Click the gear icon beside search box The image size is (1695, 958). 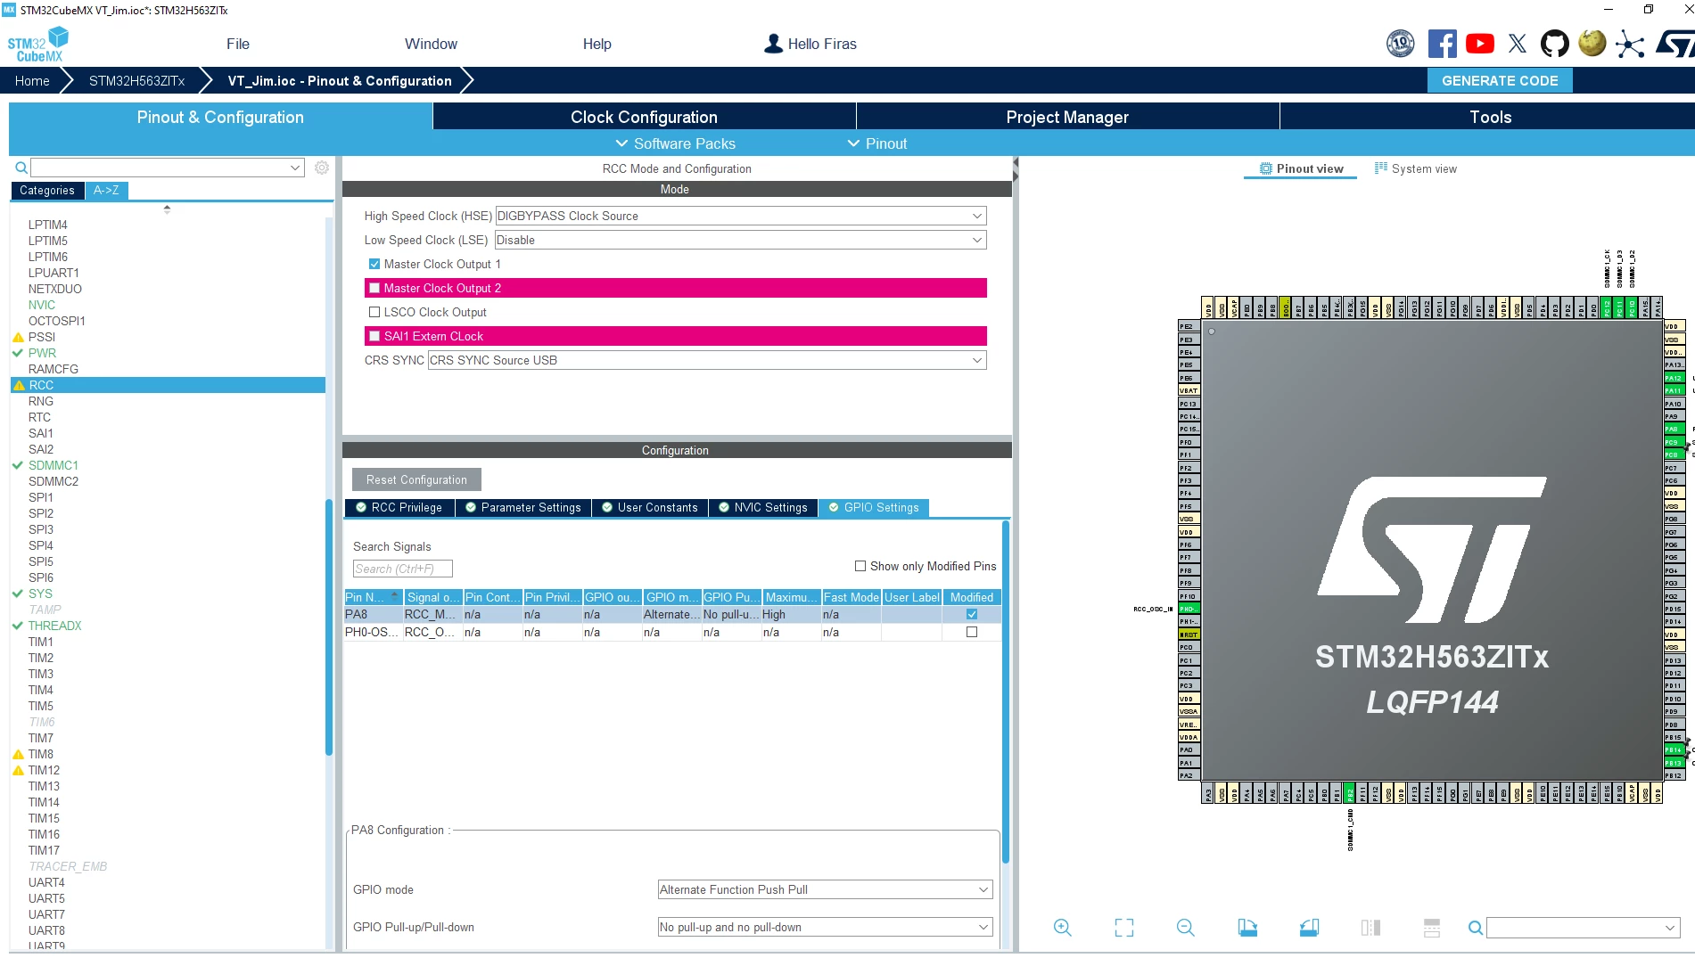pos(322,168)
